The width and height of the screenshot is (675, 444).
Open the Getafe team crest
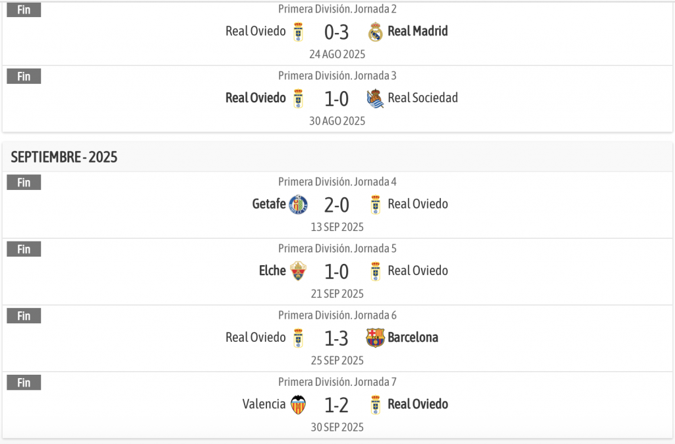298,205
